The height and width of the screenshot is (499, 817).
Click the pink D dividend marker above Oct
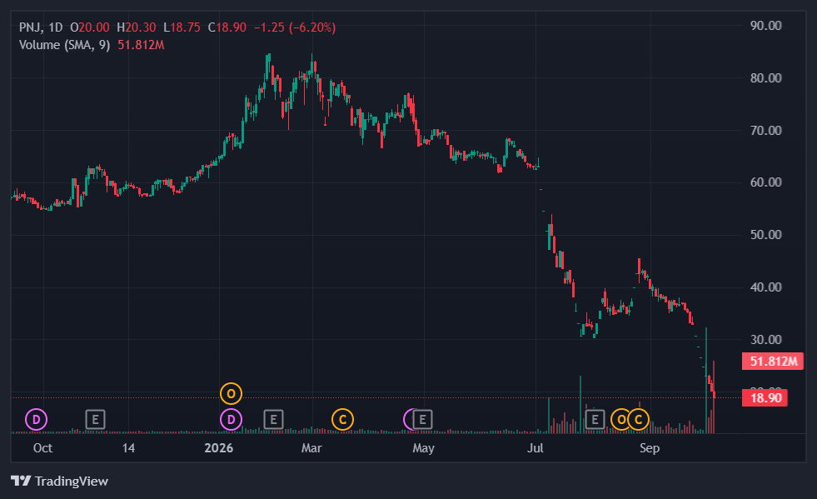coord(37,419)
